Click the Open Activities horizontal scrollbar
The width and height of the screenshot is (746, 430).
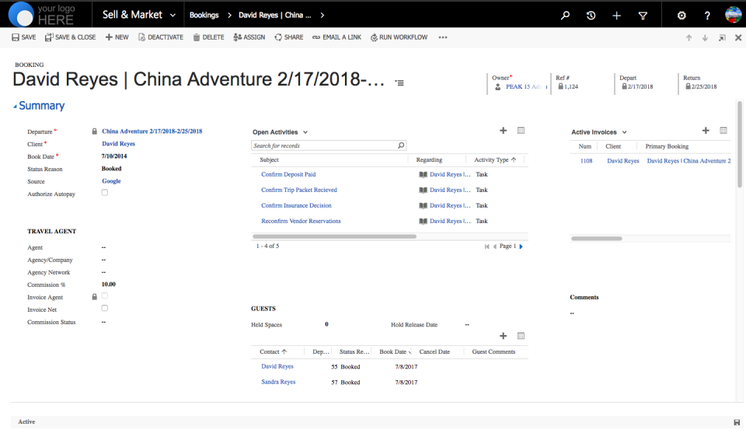pos(336,236)
